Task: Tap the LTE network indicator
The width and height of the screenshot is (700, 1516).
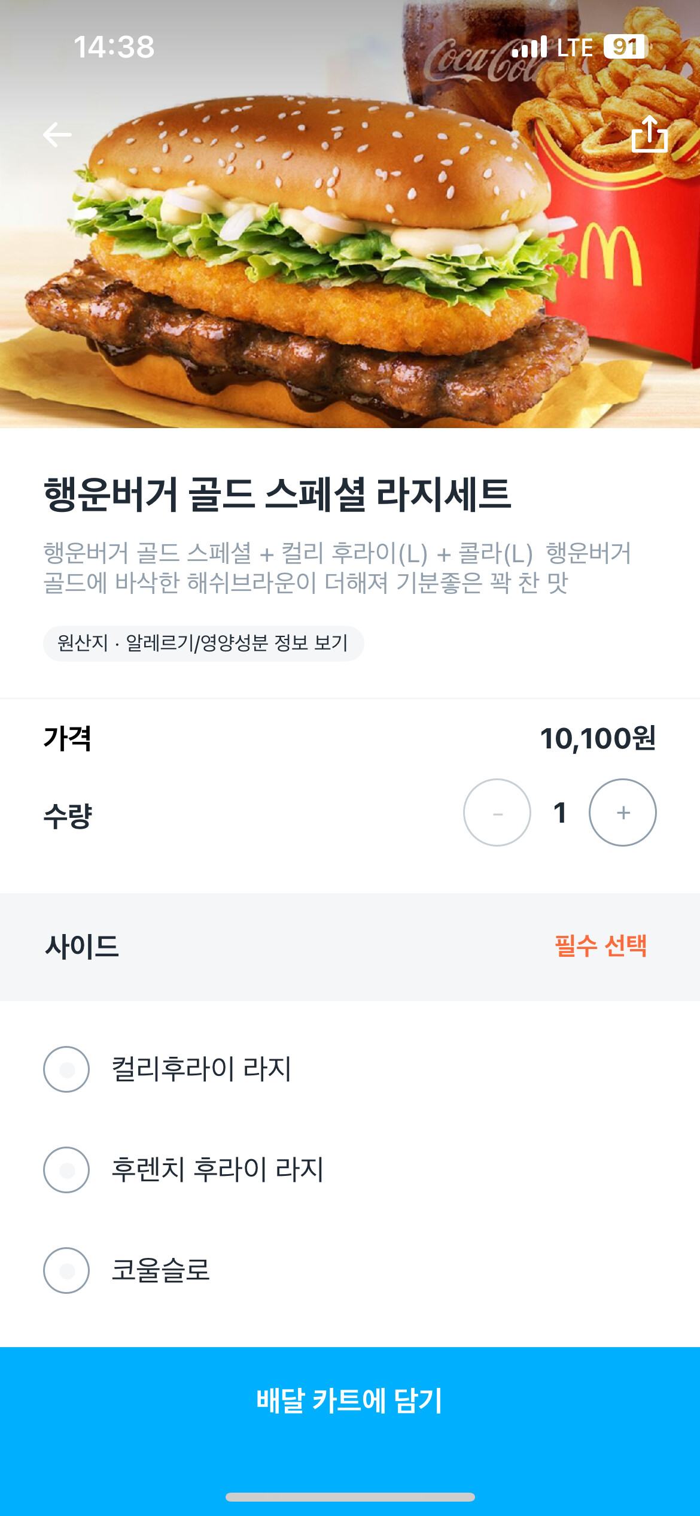Action: click(574, 48)
